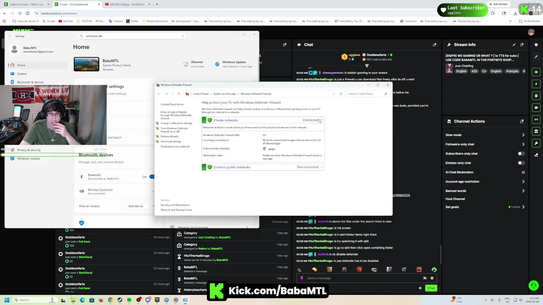The image size is (543, 305).
Task: Click System and Security breadcrumb
Action: (224, 94)
